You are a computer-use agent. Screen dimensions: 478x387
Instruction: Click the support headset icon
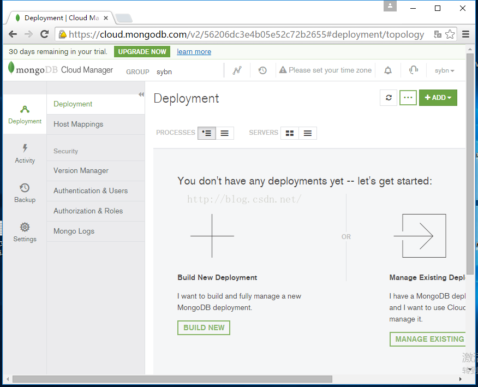(414, 70)
